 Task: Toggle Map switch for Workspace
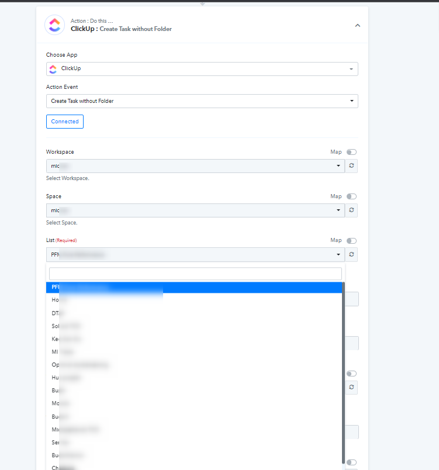[x=351, y=152]
